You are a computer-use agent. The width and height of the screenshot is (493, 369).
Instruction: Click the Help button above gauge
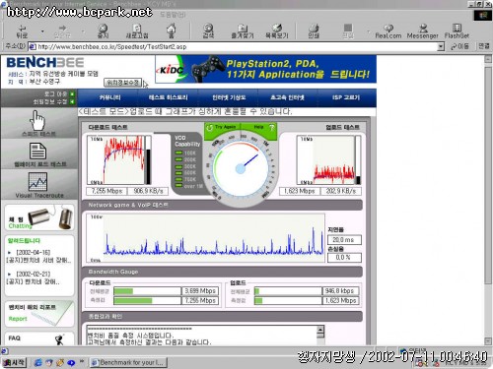click(259, 127)
